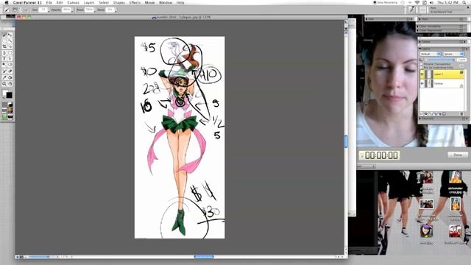
Task: Open airbender crop.jpg on the desktop
Action: click(456, 182)
